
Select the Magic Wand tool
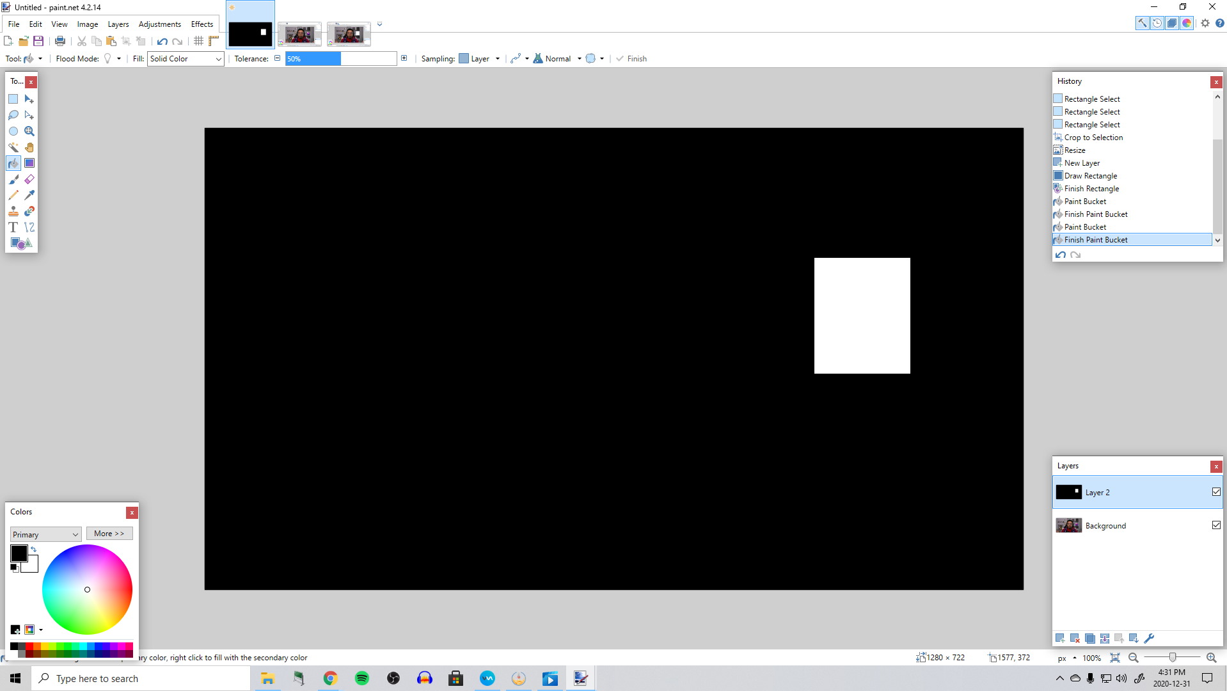(13, 147)
